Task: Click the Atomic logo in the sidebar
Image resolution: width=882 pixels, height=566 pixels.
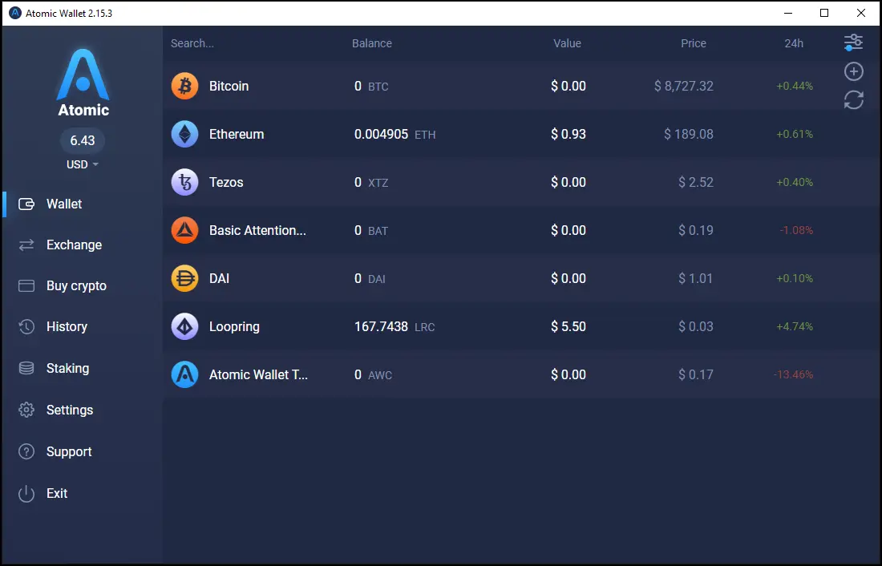Action: coord(83,82)
